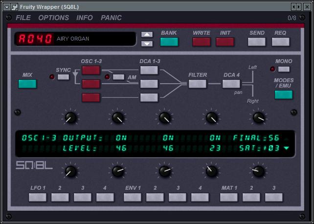314x224 pixels.
Task: Open the MAT 2 page
Action: (251, 198)
